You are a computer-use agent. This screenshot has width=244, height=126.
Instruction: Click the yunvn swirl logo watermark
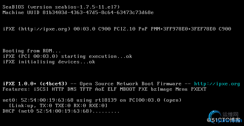pos(216,118)
